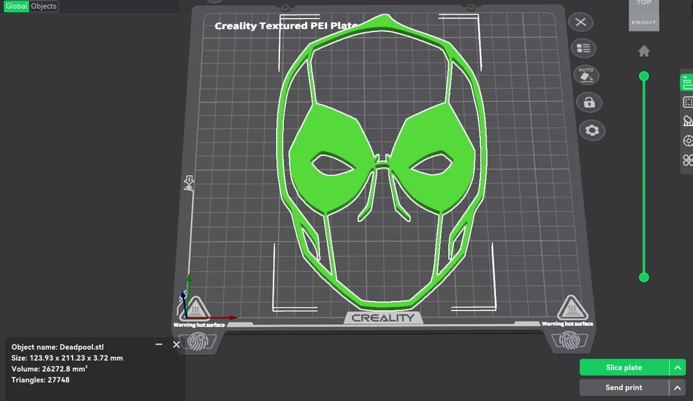Switch to Global tab
Viewport: 693px width, 401px height.
(x=16, y=6)
